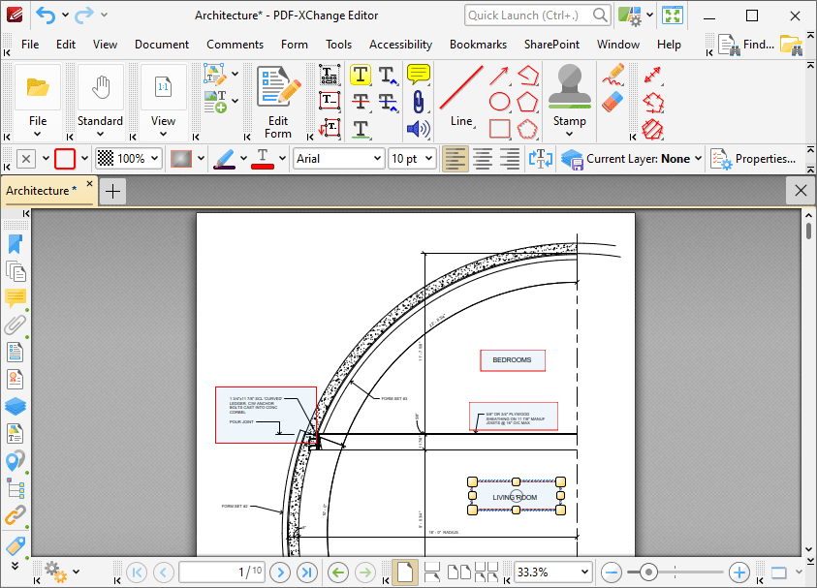
Task: Expand the stroke color dropdown arrow
Action: pyautogui.click(x=84, y=158)
